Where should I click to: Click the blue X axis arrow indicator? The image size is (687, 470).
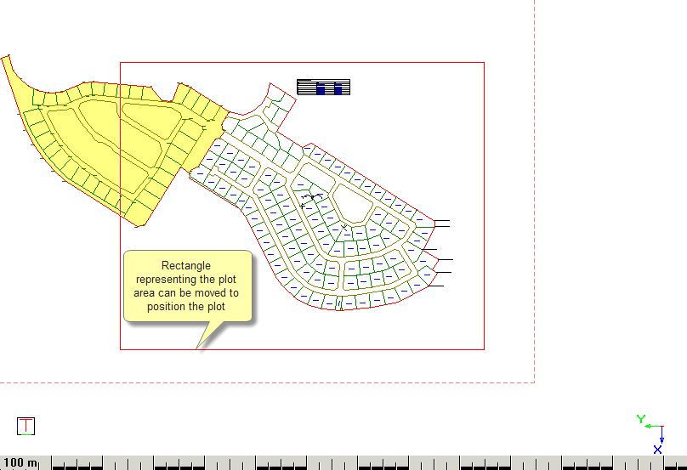658,448
